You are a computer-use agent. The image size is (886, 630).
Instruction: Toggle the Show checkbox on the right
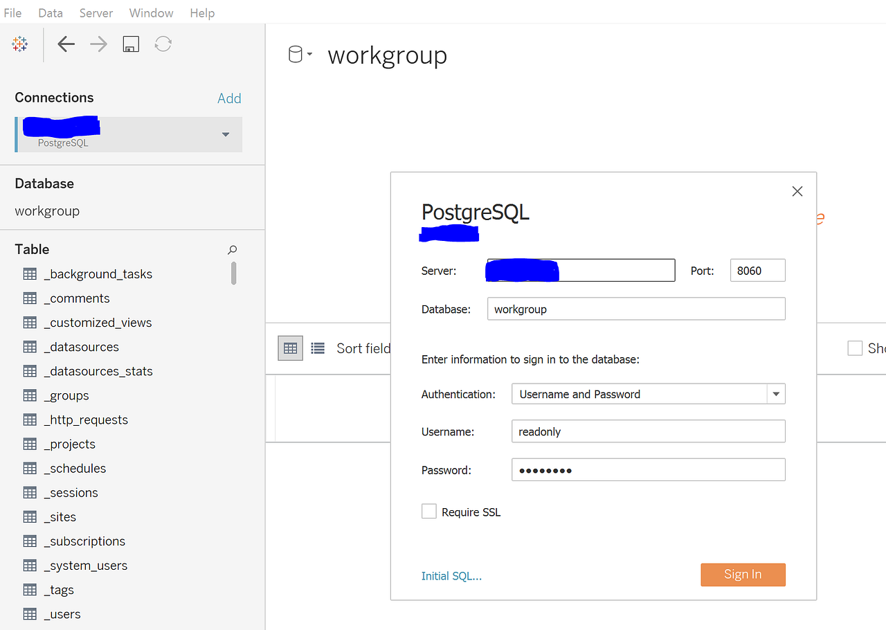[x=855, y=348]
